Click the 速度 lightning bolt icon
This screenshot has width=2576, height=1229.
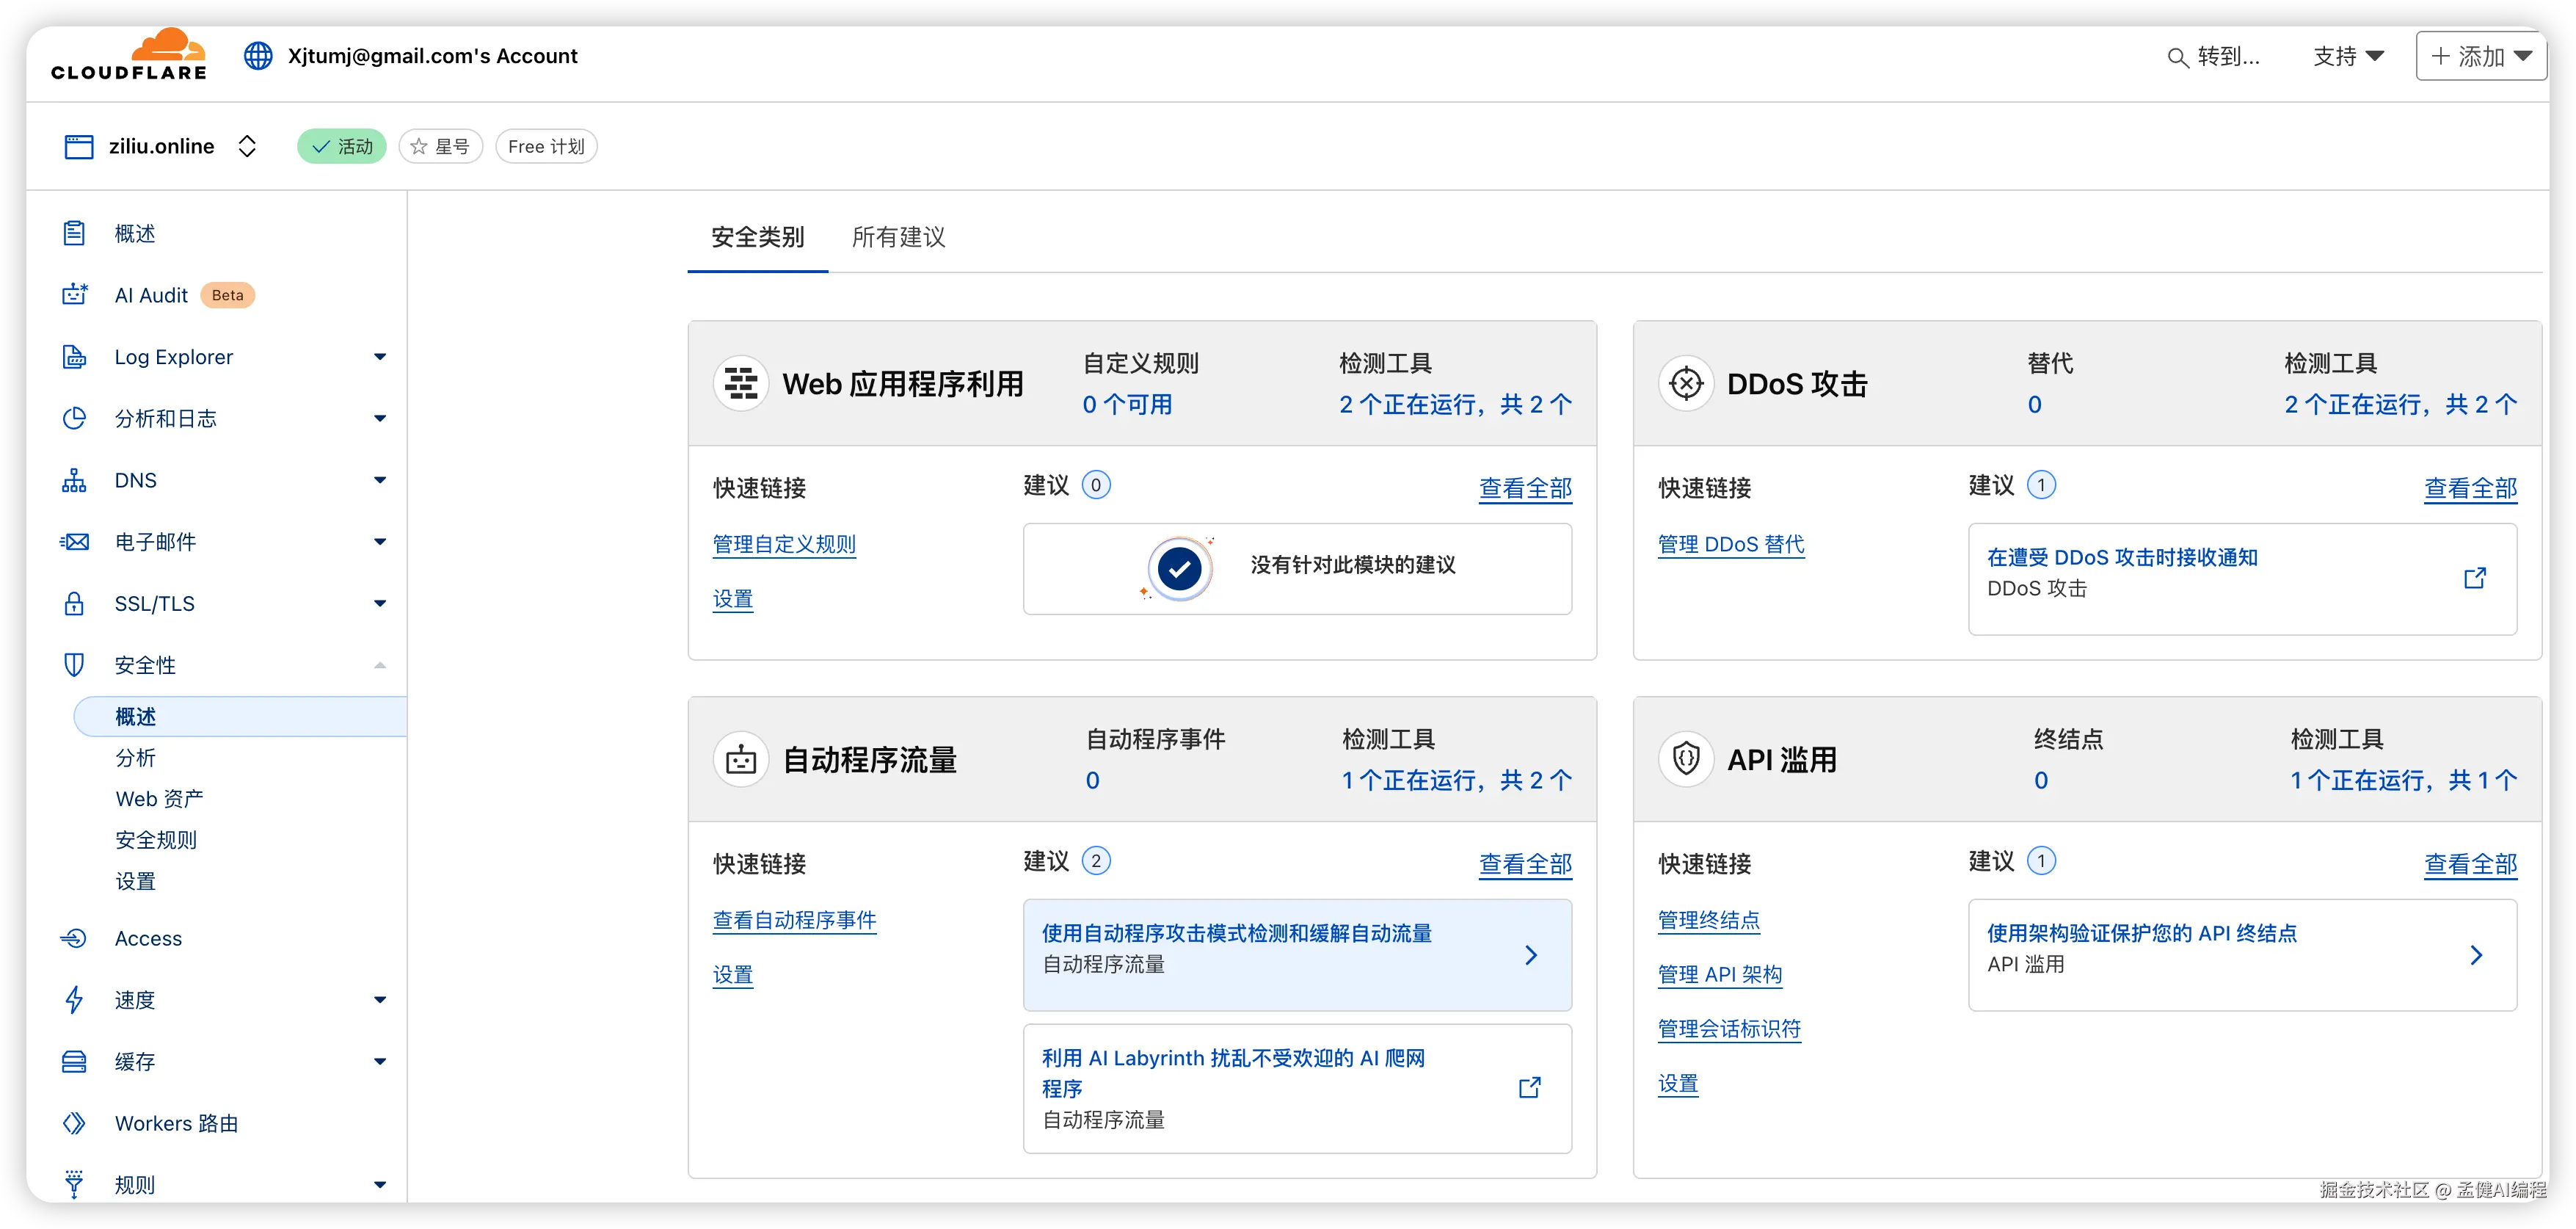click(75, 1000)
